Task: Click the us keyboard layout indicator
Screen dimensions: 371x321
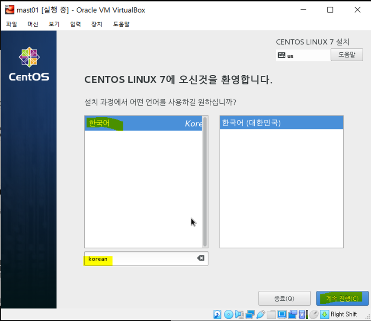Action: click(303, 55)
